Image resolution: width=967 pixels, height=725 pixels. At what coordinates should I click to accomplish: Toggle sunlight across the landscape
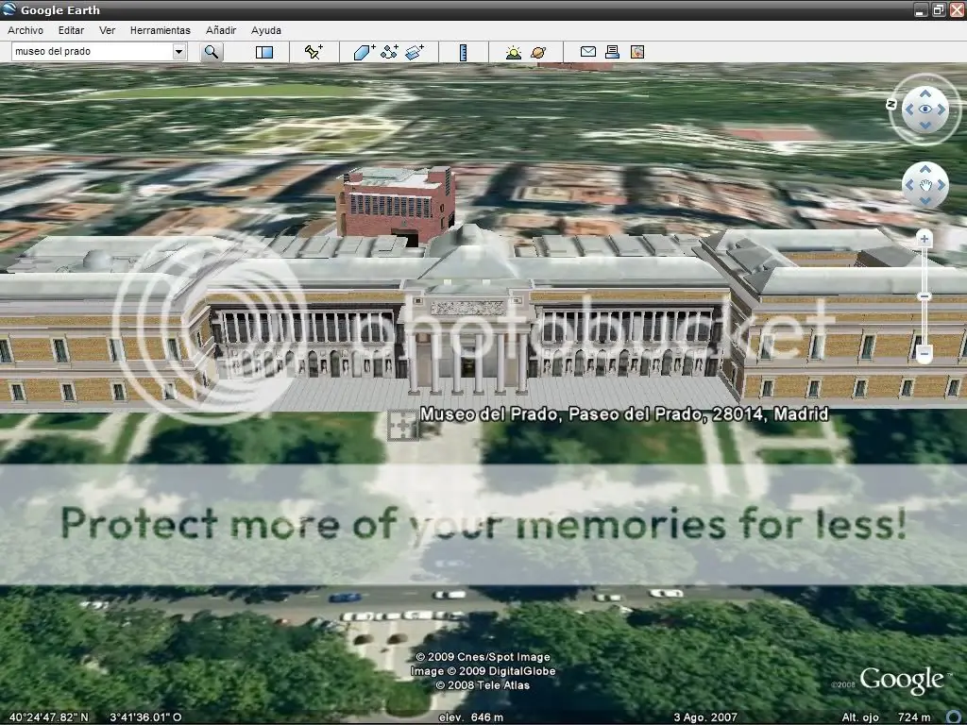pos(513,53)
